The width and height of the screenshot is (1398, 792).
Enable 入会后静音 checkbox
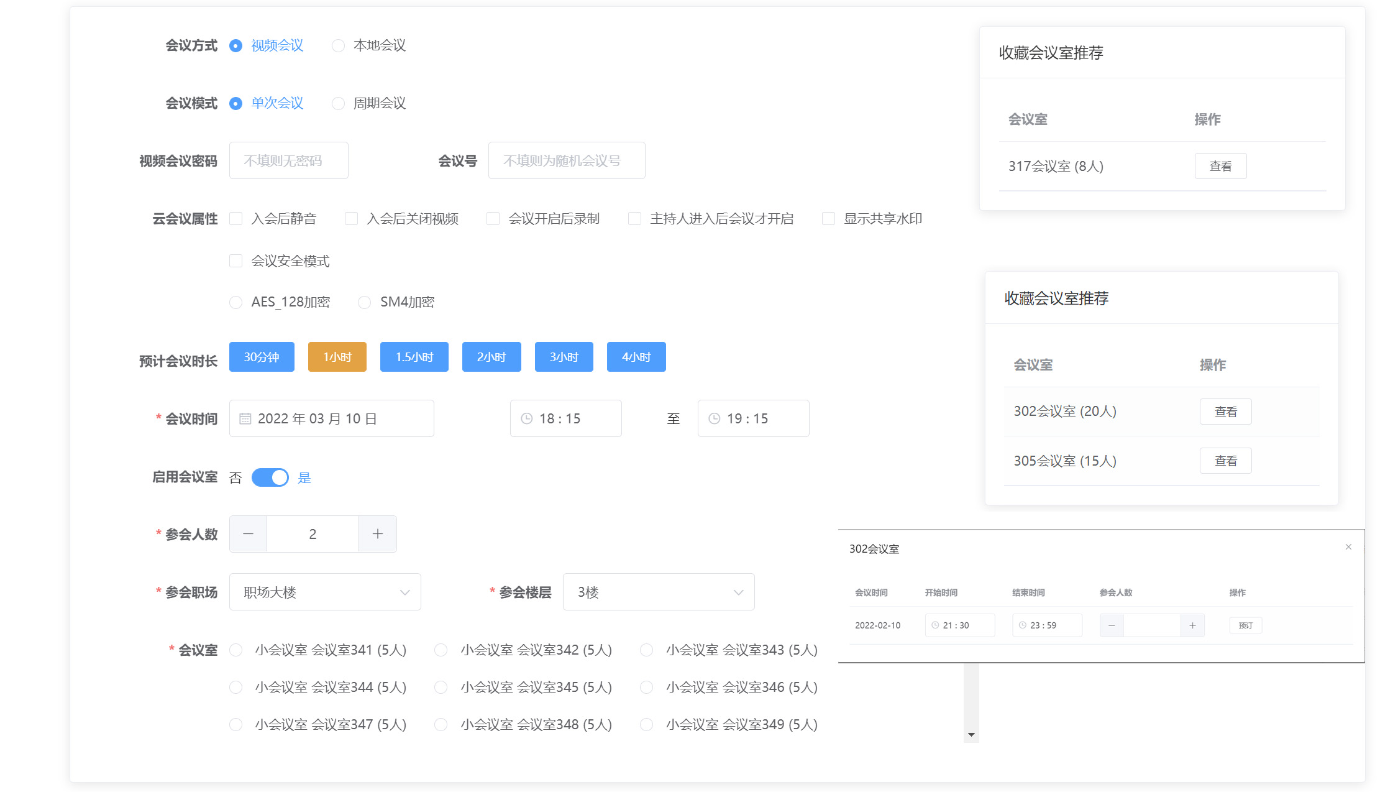tap(236, 219)
